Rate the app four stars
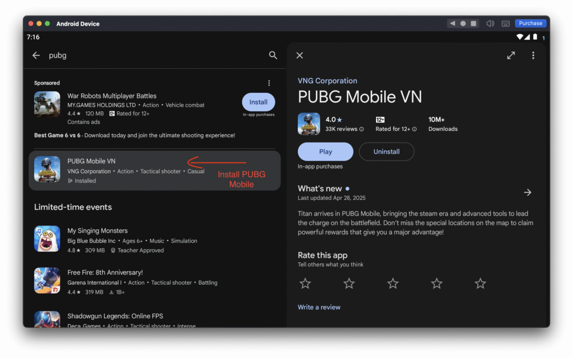This screenshot has height=358, width=573. coord(436,284)
